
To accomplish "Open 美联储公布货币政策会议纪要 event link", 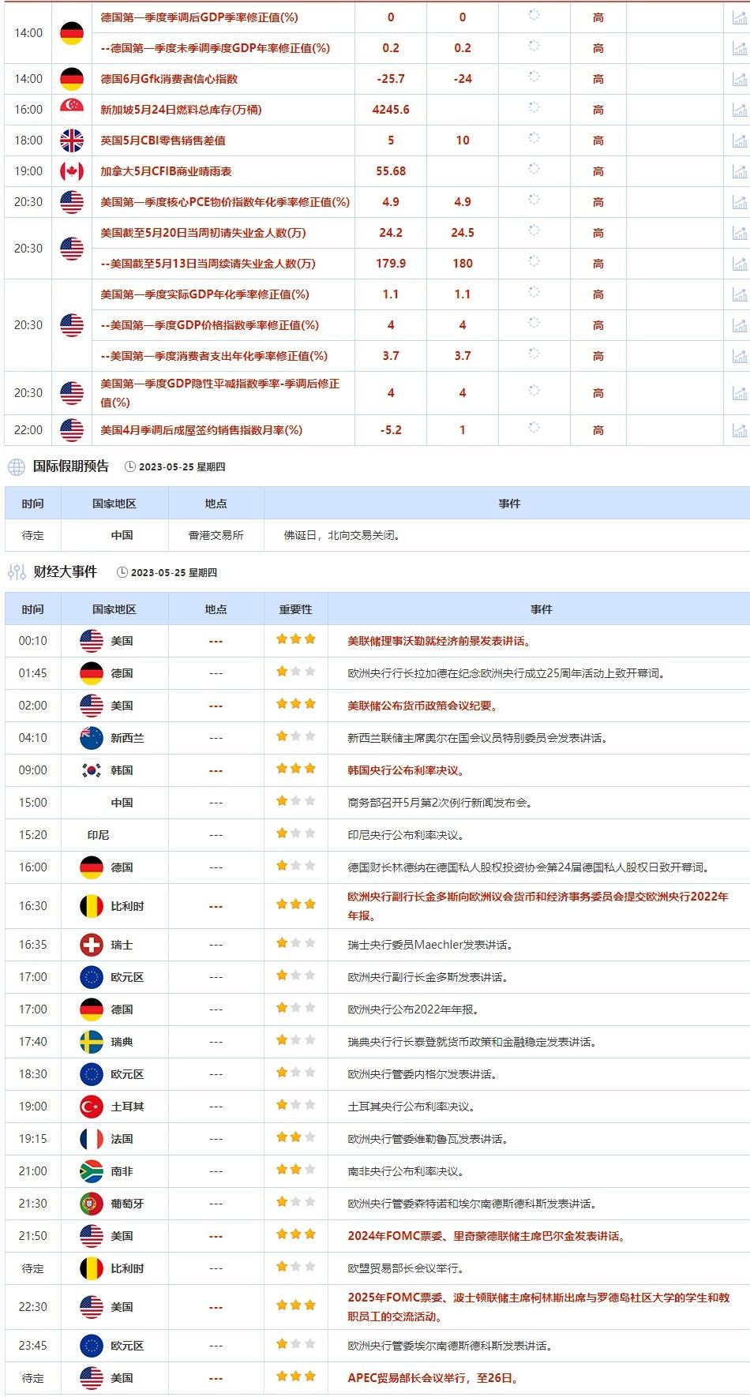I will [422, 706].
